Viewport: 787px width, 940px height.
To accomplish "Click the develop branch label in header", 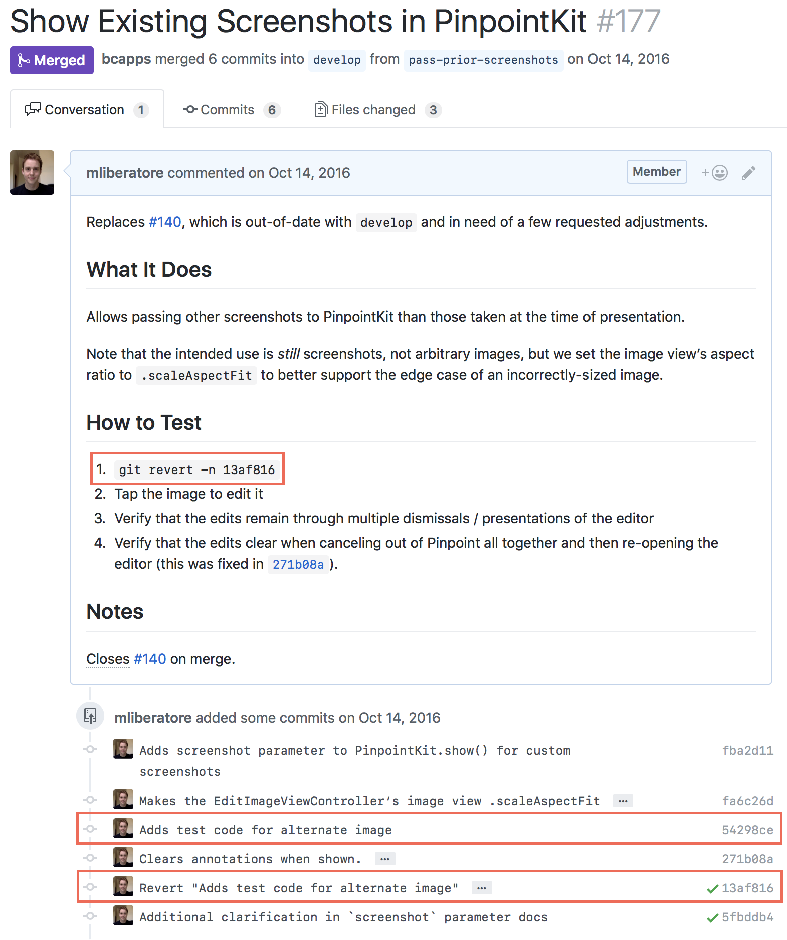I will tap(337, 60).
